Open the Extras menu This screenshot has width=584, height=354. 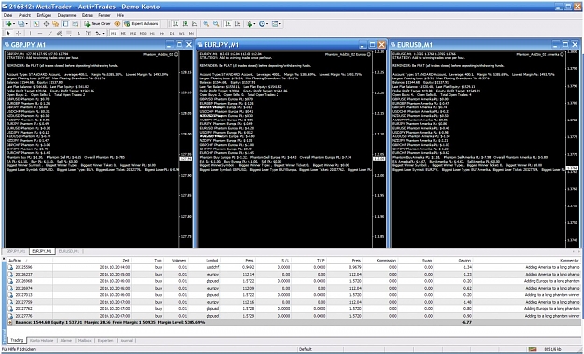point(87,15)
